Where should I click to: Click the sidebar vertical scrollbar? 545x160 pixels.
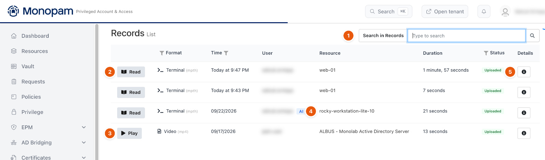(97, 92)
